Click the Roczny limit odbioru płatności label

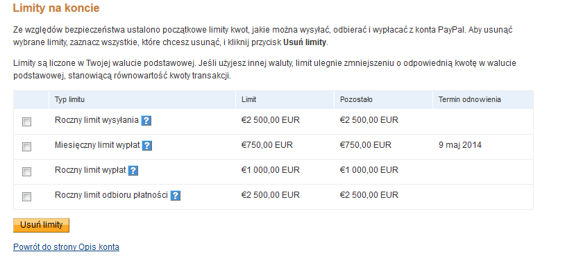(x=111, y=195)
